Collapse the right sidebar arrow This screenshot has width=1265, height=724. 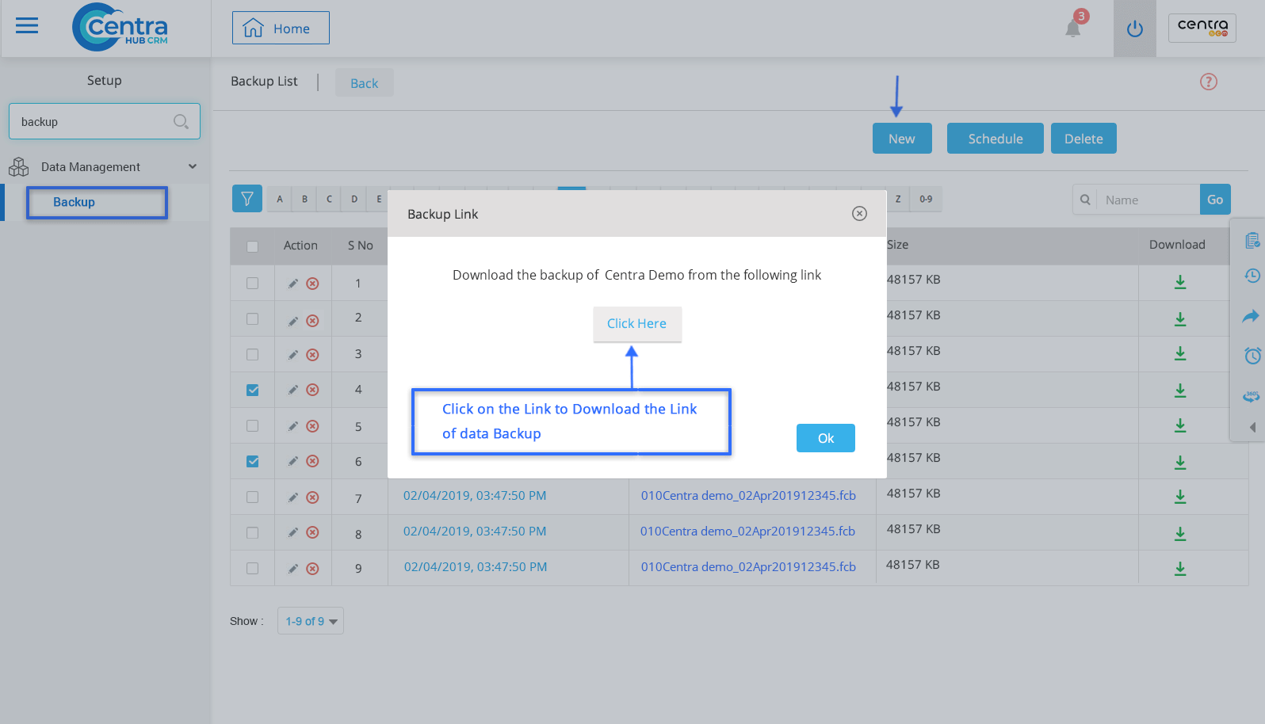tap(1252, 427)
